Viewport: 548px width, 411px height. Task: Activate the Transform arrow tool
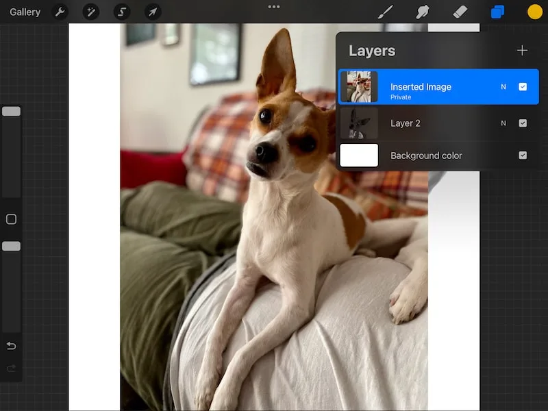[x=153, y=12]
